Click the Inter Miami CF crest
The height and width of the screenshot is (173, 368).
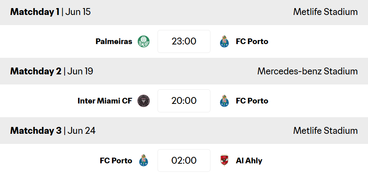(143, 101)
